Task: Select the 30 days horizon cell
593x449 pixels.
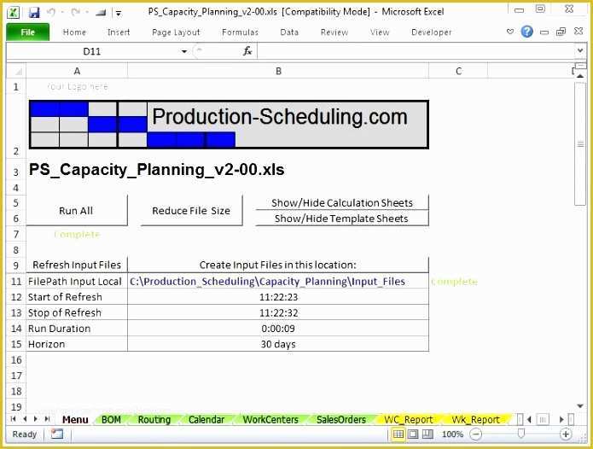Action: pos(278,344)
